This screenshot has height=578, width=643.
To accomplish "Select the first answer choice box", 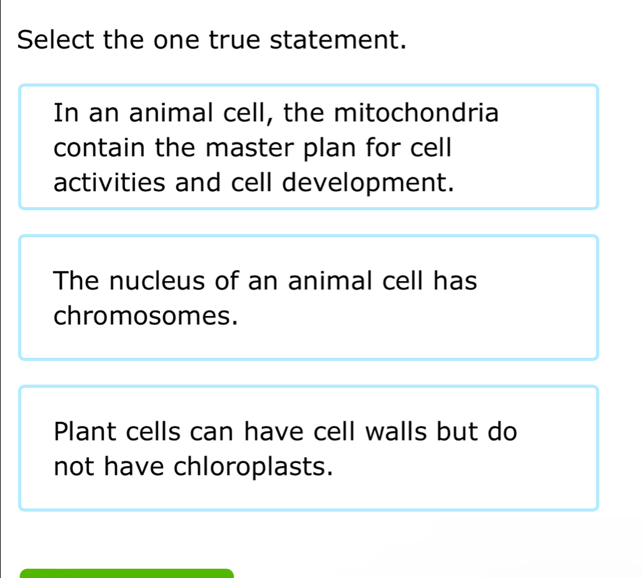I will 309,147.
